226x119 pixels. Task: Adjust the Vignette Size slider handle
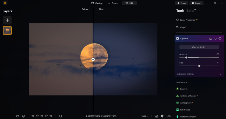[x=199, y=66]
